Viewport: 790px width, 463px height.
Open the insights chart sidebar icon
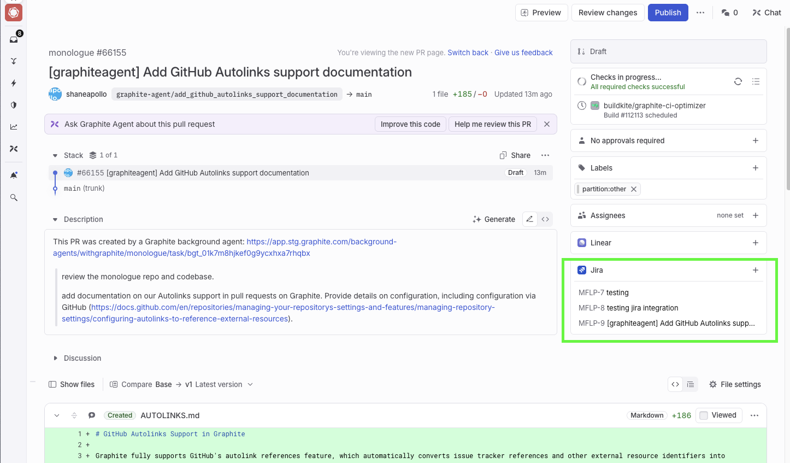point(14,127)
